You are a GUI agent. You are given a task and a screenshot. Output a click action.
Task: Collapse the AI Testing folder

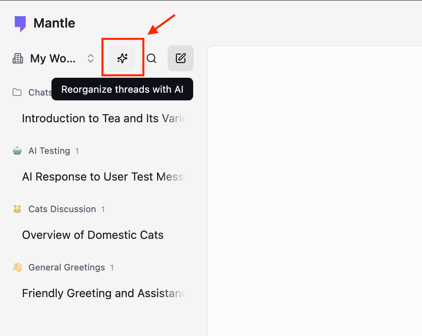(49, 151)
